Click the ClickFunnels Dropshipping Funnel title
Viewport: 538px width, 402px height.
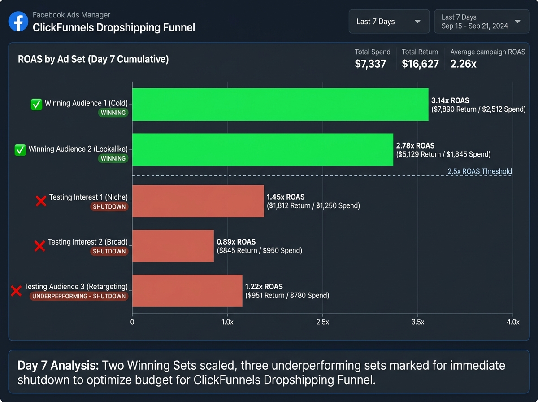coord(114,27)
